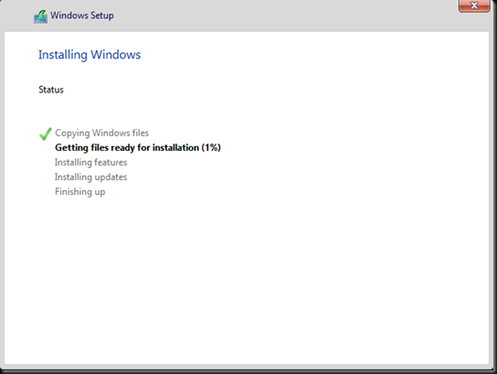Click the Windows Setup title bar icon
Viewport: 497px width, 374px height.
tap(40, 16)
